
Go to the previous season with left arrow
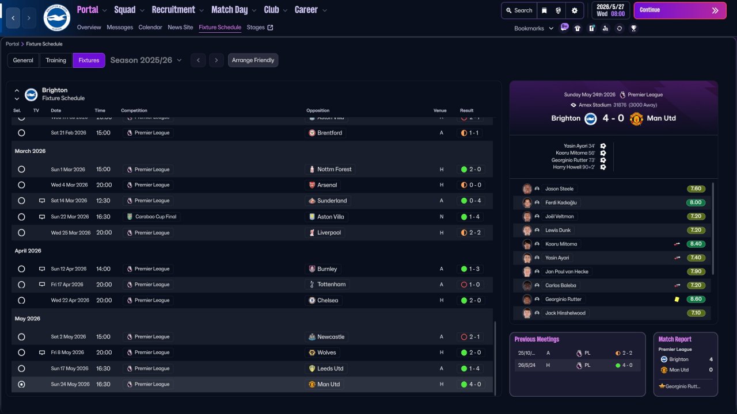click(198, 60)
